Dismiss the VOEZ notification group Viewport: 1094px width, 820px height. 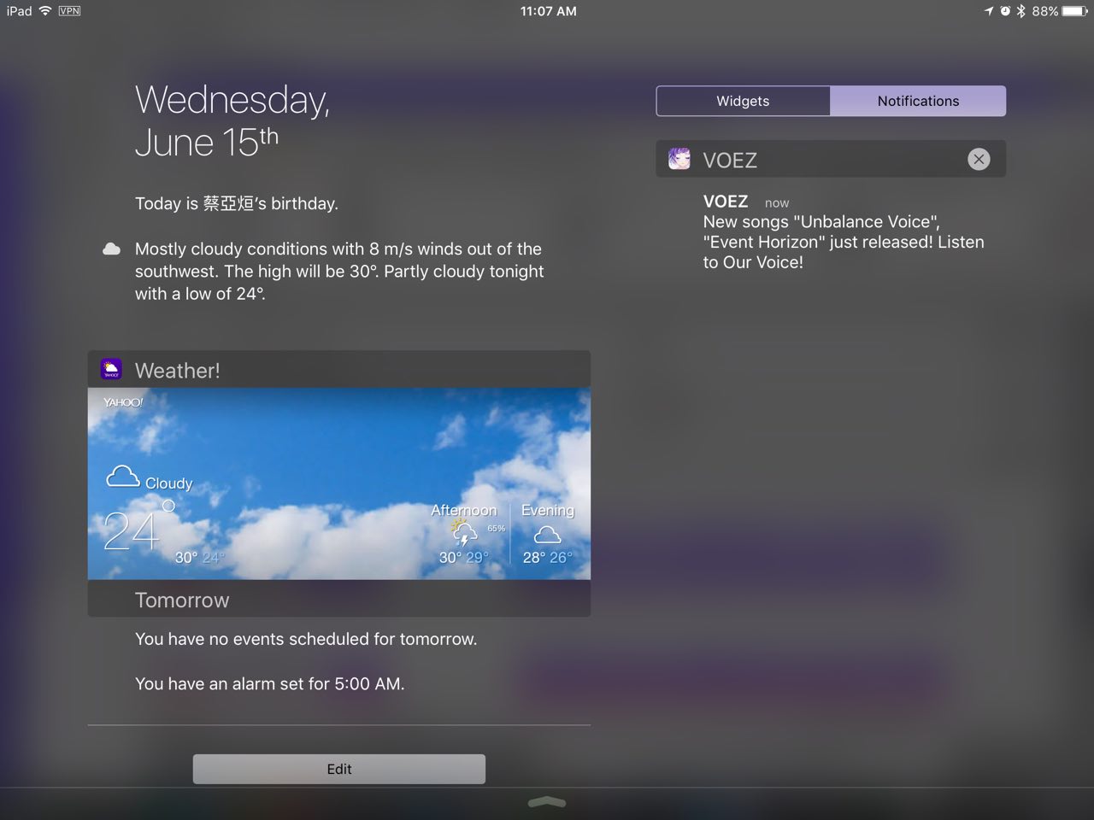pos(979,159)
